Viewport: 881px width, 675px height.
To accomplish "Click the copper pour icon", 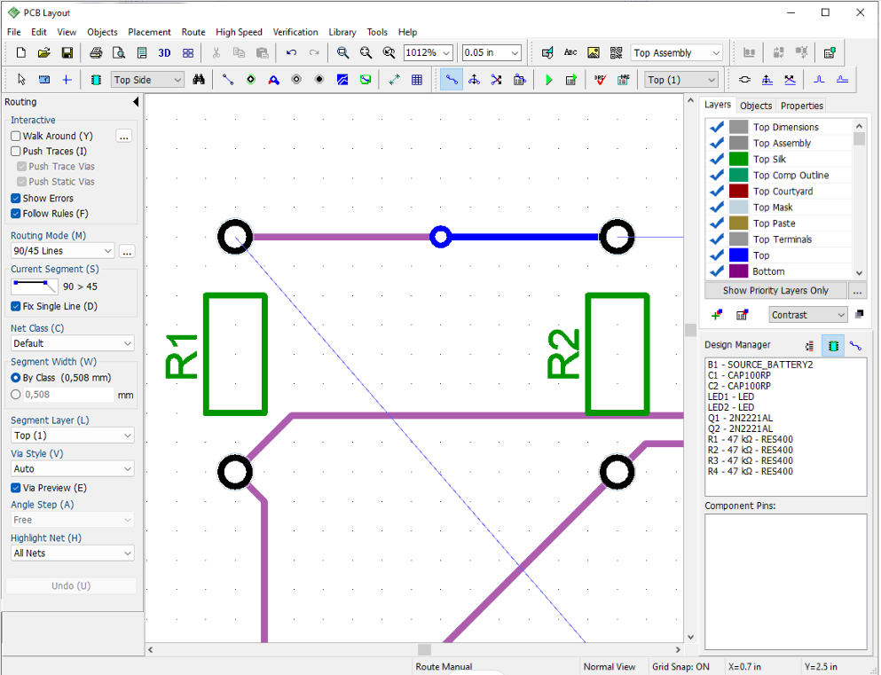I will (342, 80).
